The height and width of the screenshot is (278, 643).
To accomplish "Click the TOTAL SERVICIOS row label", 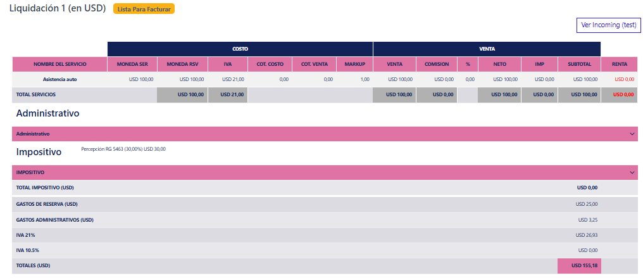I will point(35,94).
